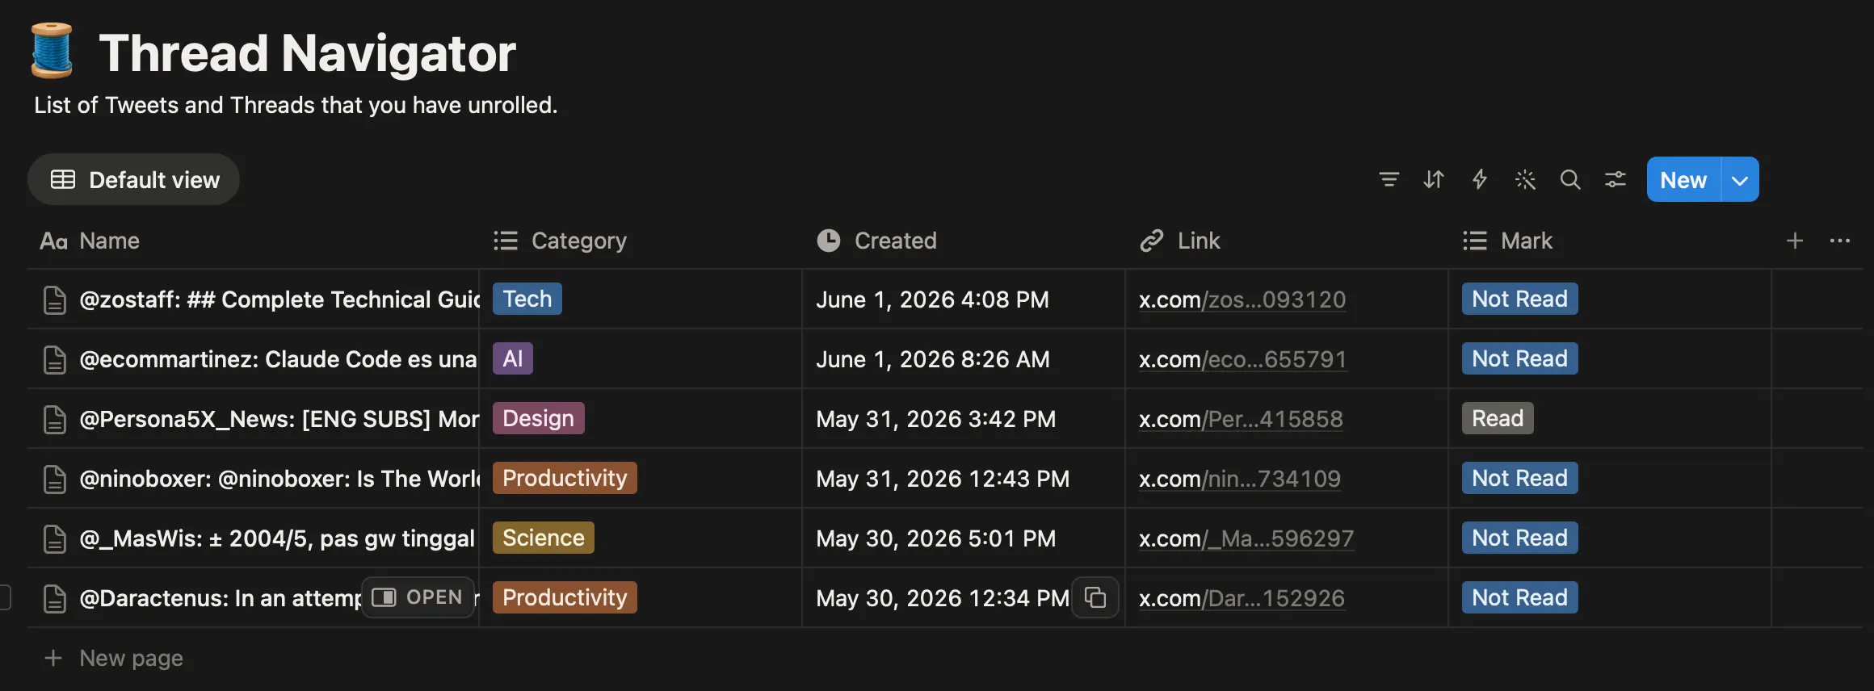Edit the Tech category tag
The image size is (1874, 691).
pyautogui.click(x=527, y=299)
